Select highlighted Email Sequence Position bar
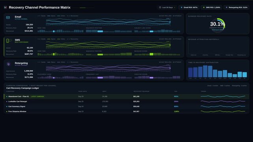253x142 pixels. pos(100,31)
